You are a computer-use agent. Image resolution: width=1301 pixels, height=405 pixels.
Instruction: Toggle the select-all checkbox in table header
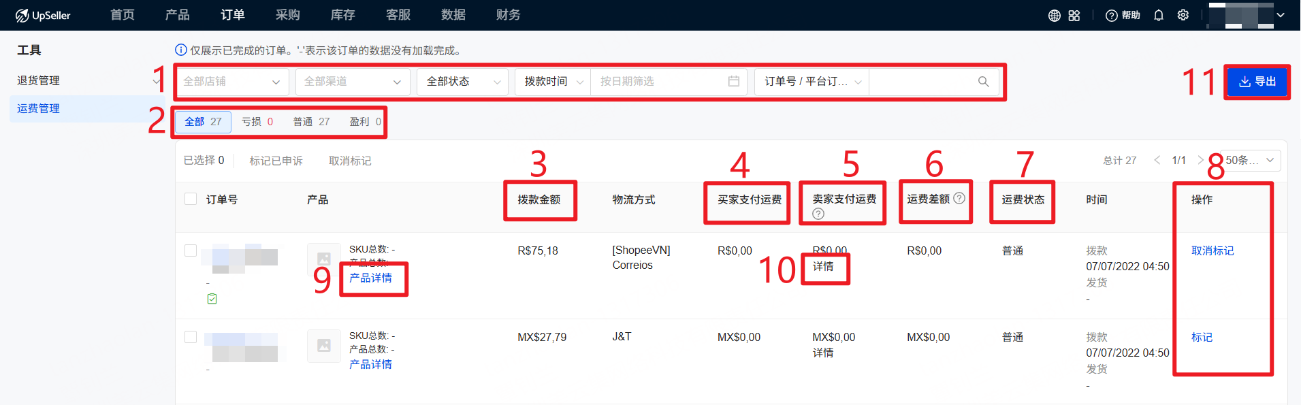(191, 199)
